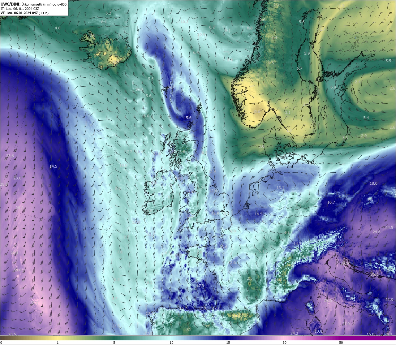Click the 5.2 value label
The width and height of the screenshot is (396, 345).
tap(108, 13)
